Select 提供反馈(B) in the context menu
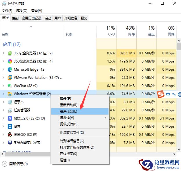The height and width of the screenshot is (171, 181). [x=80, y=124]
